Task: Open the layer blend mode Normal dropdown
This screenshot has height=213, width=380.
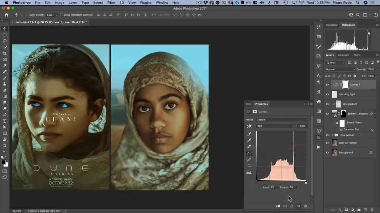Action: point(340,69)
